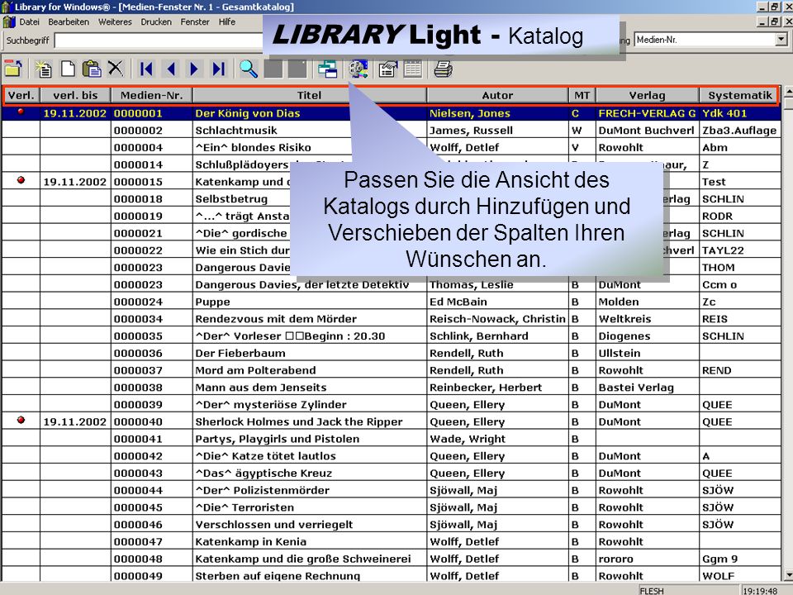The height and width of the screenshot is (595, 793).
Task: Open the Fenster menu
Action: (195, 21)
